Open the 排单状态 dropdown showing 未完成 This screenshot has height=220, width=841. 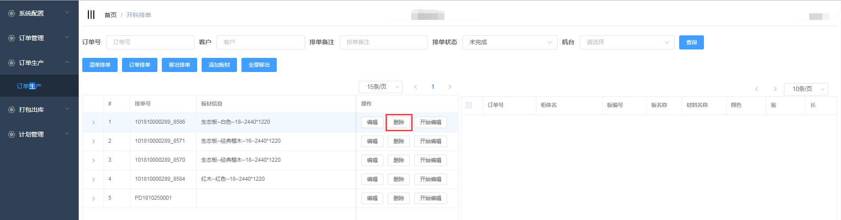[509, 42]
